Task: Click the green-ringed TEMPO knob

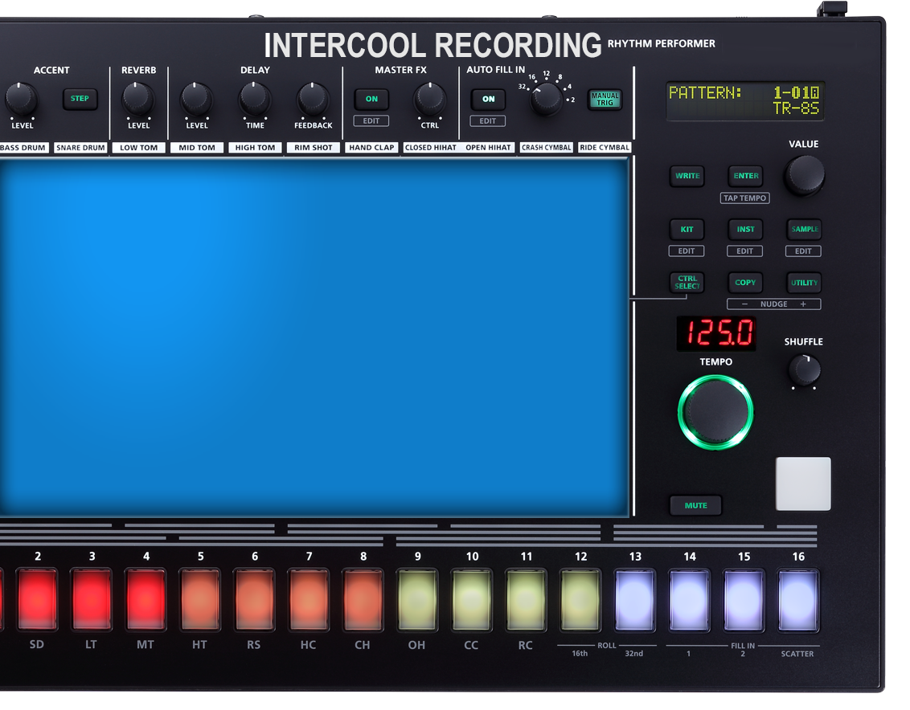Action: pyautogui.click(x=715, y=412)
